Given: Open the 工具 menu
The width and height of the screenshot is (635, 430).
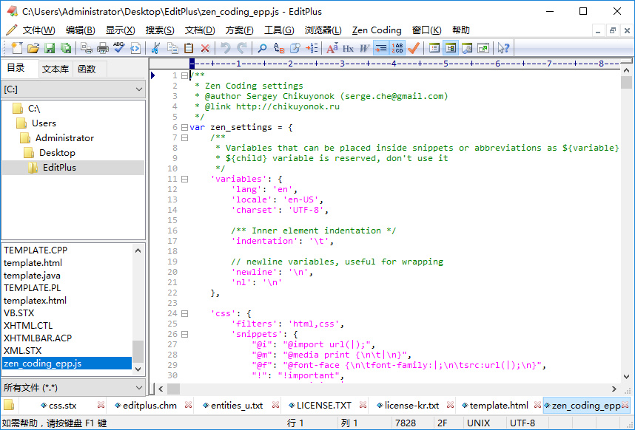Looking at the screenshot, I should point(279,30).
